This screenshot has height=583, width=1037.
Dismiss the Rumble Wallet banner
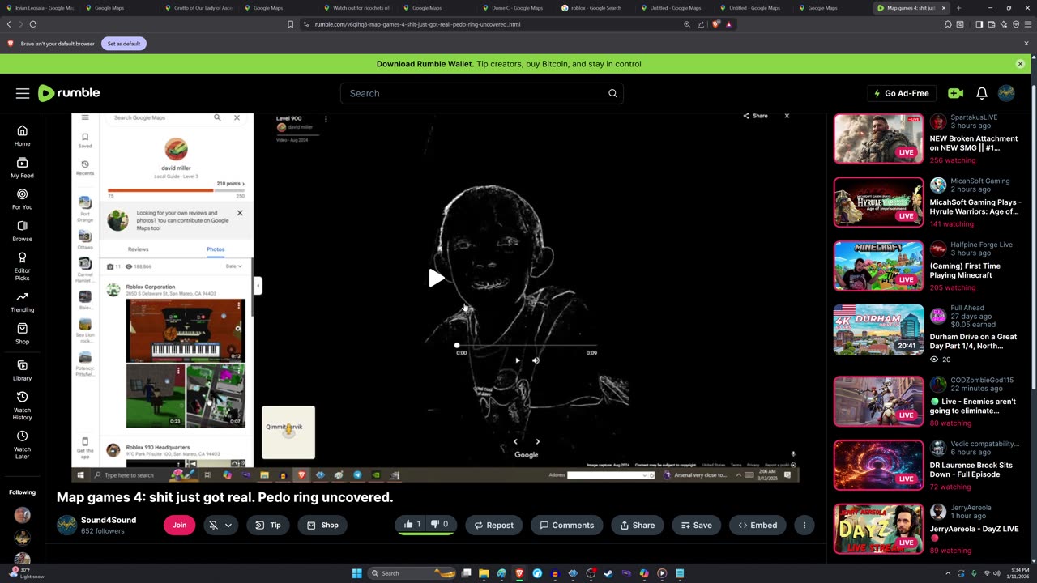click(x=1020, y=64)
